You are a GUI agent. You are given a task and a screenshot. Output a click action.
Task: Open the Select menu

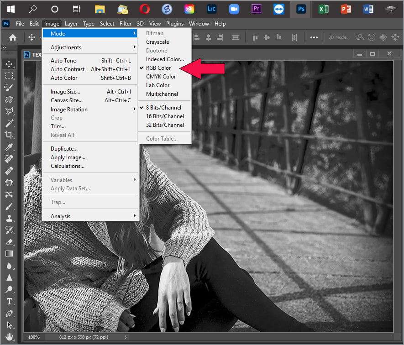tap(107, 24)
